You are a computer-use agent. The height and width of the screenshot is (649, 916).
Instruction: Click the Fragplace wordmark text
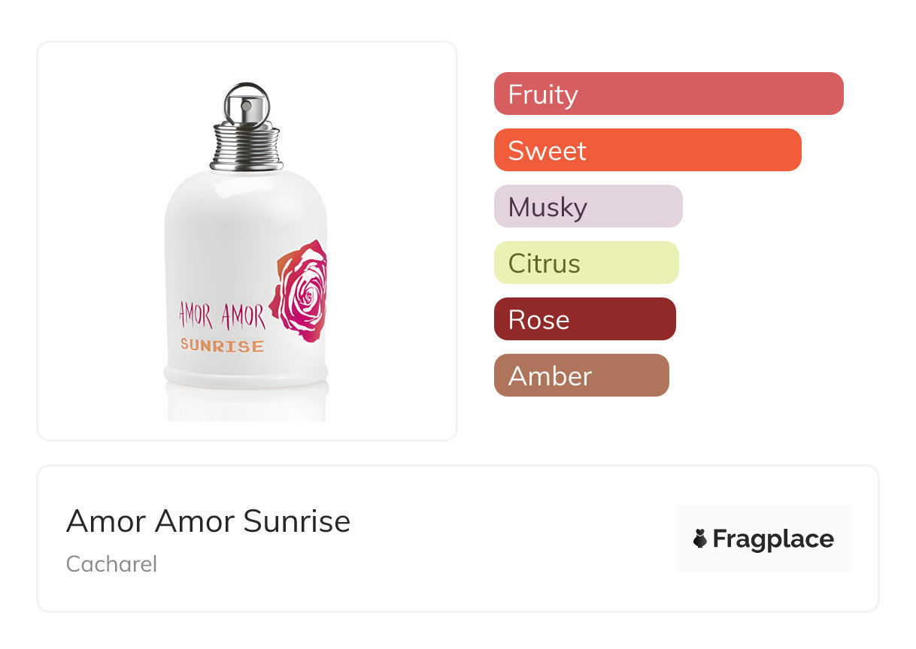(x=773, y=539)
